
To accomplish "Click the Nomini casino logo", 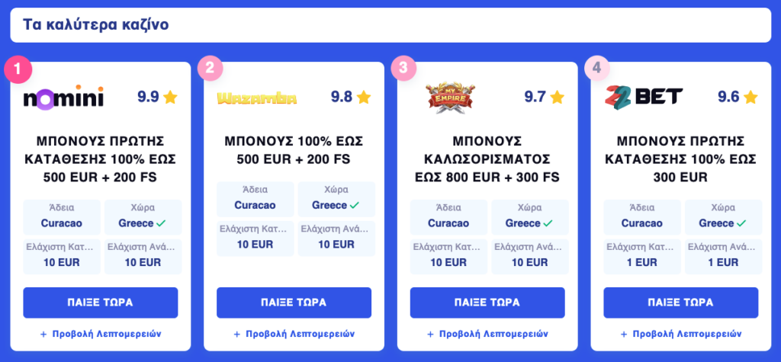I will point(64,97).
